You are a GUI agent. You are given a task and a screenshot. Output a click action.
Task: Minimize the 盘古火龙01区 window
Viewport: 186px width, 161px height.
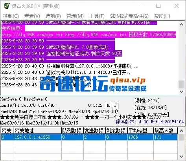141,6
